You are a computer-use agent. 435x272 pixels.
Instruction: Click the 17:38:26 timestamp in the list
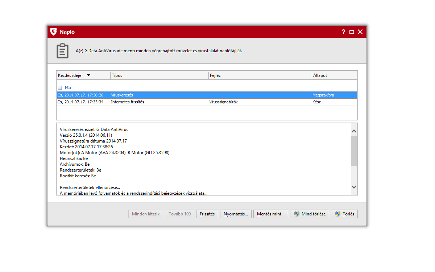click(80, 95)
